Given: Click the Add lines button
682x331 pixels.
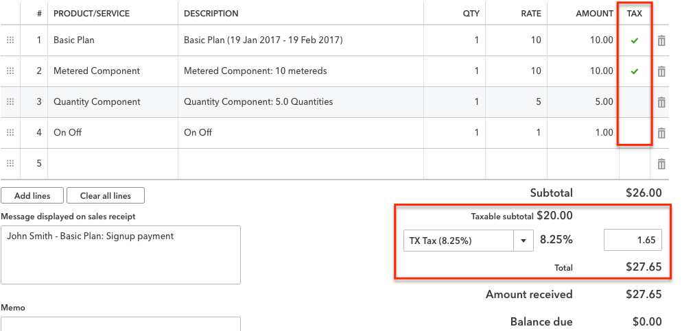Looking at the screenshot, I should [x=32, y=195].
